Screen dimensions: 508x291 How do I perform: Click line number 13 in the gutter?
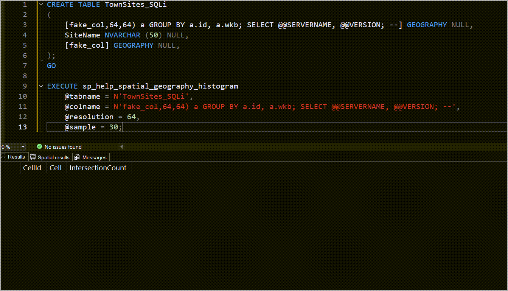point(23,127)
